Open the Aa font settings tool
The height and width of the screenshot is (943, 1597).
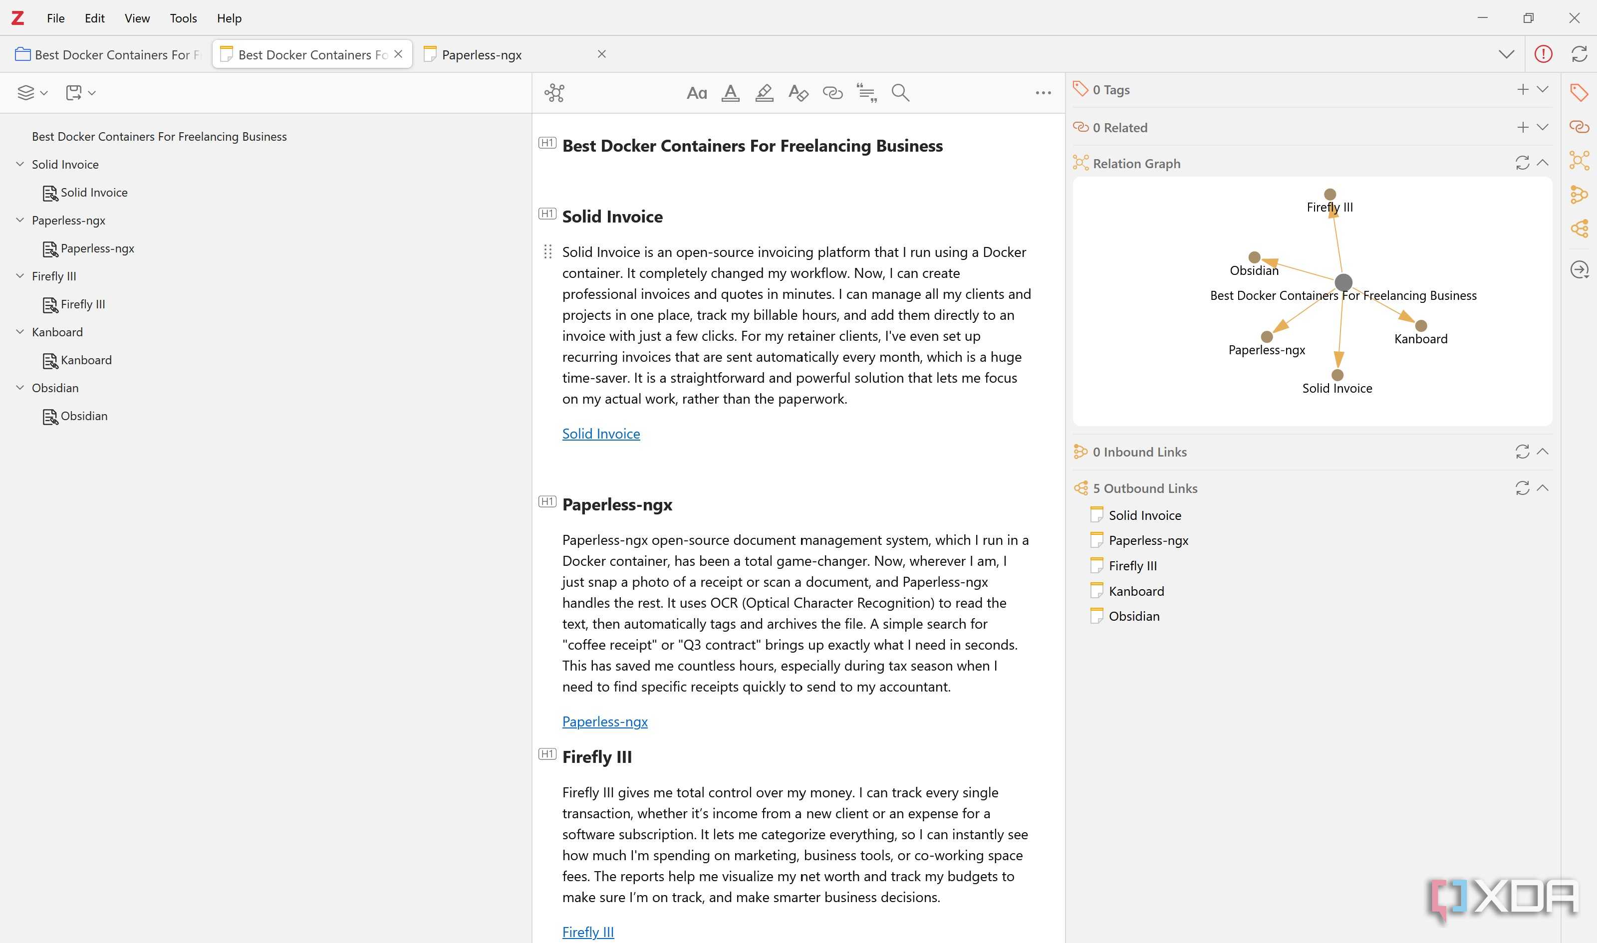coord(697,93)
